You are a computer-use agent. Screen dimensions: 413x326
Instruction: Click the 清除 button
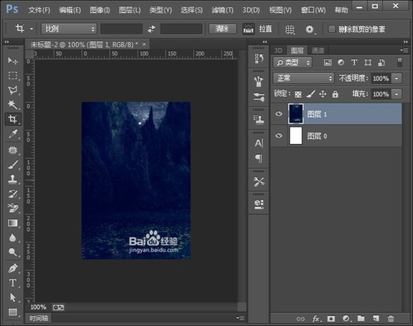[222, 29]
